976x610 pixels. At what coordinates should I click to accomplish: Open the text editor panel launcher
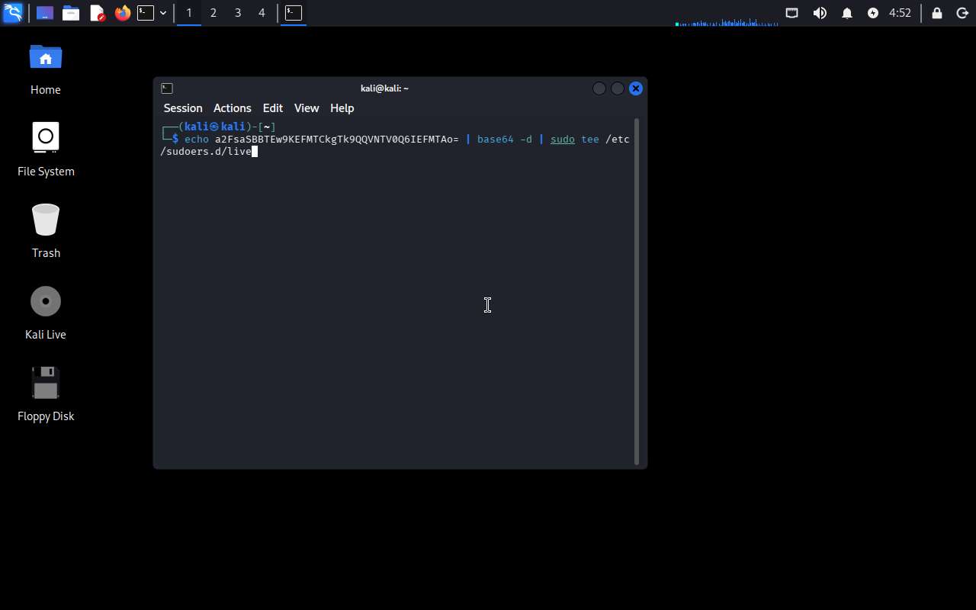pyautogui.click(x=97, y=13)
